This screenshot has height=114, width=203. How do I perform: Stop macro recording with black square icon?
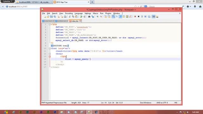click(139, 17)
